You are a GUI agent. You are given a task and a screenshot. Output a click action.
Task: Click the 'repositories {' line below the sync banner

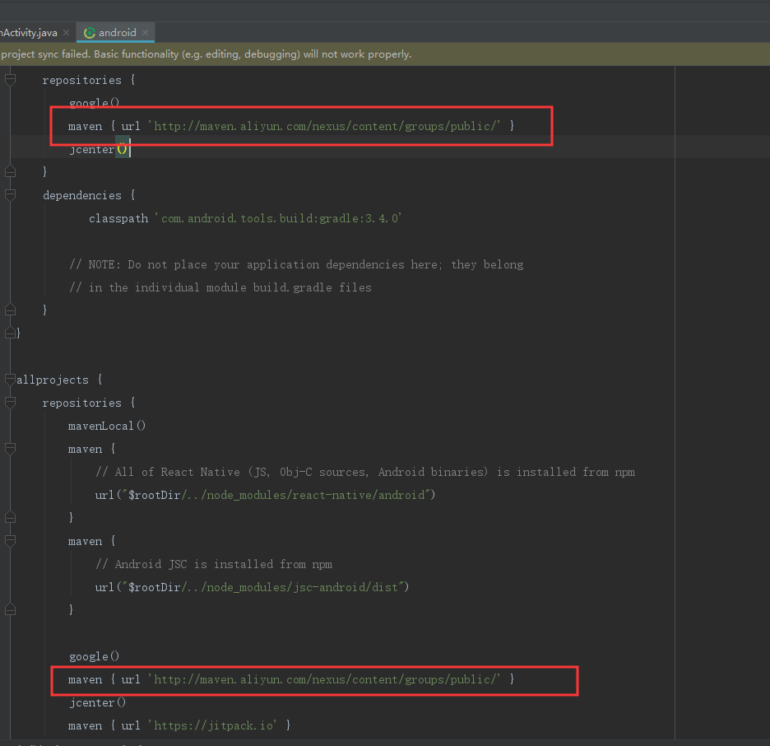click(x=89, y=80)
